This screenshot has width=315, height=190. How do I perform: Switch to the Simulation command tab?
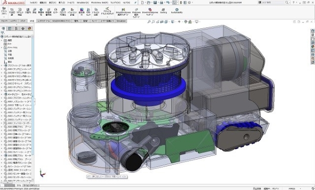121,21
